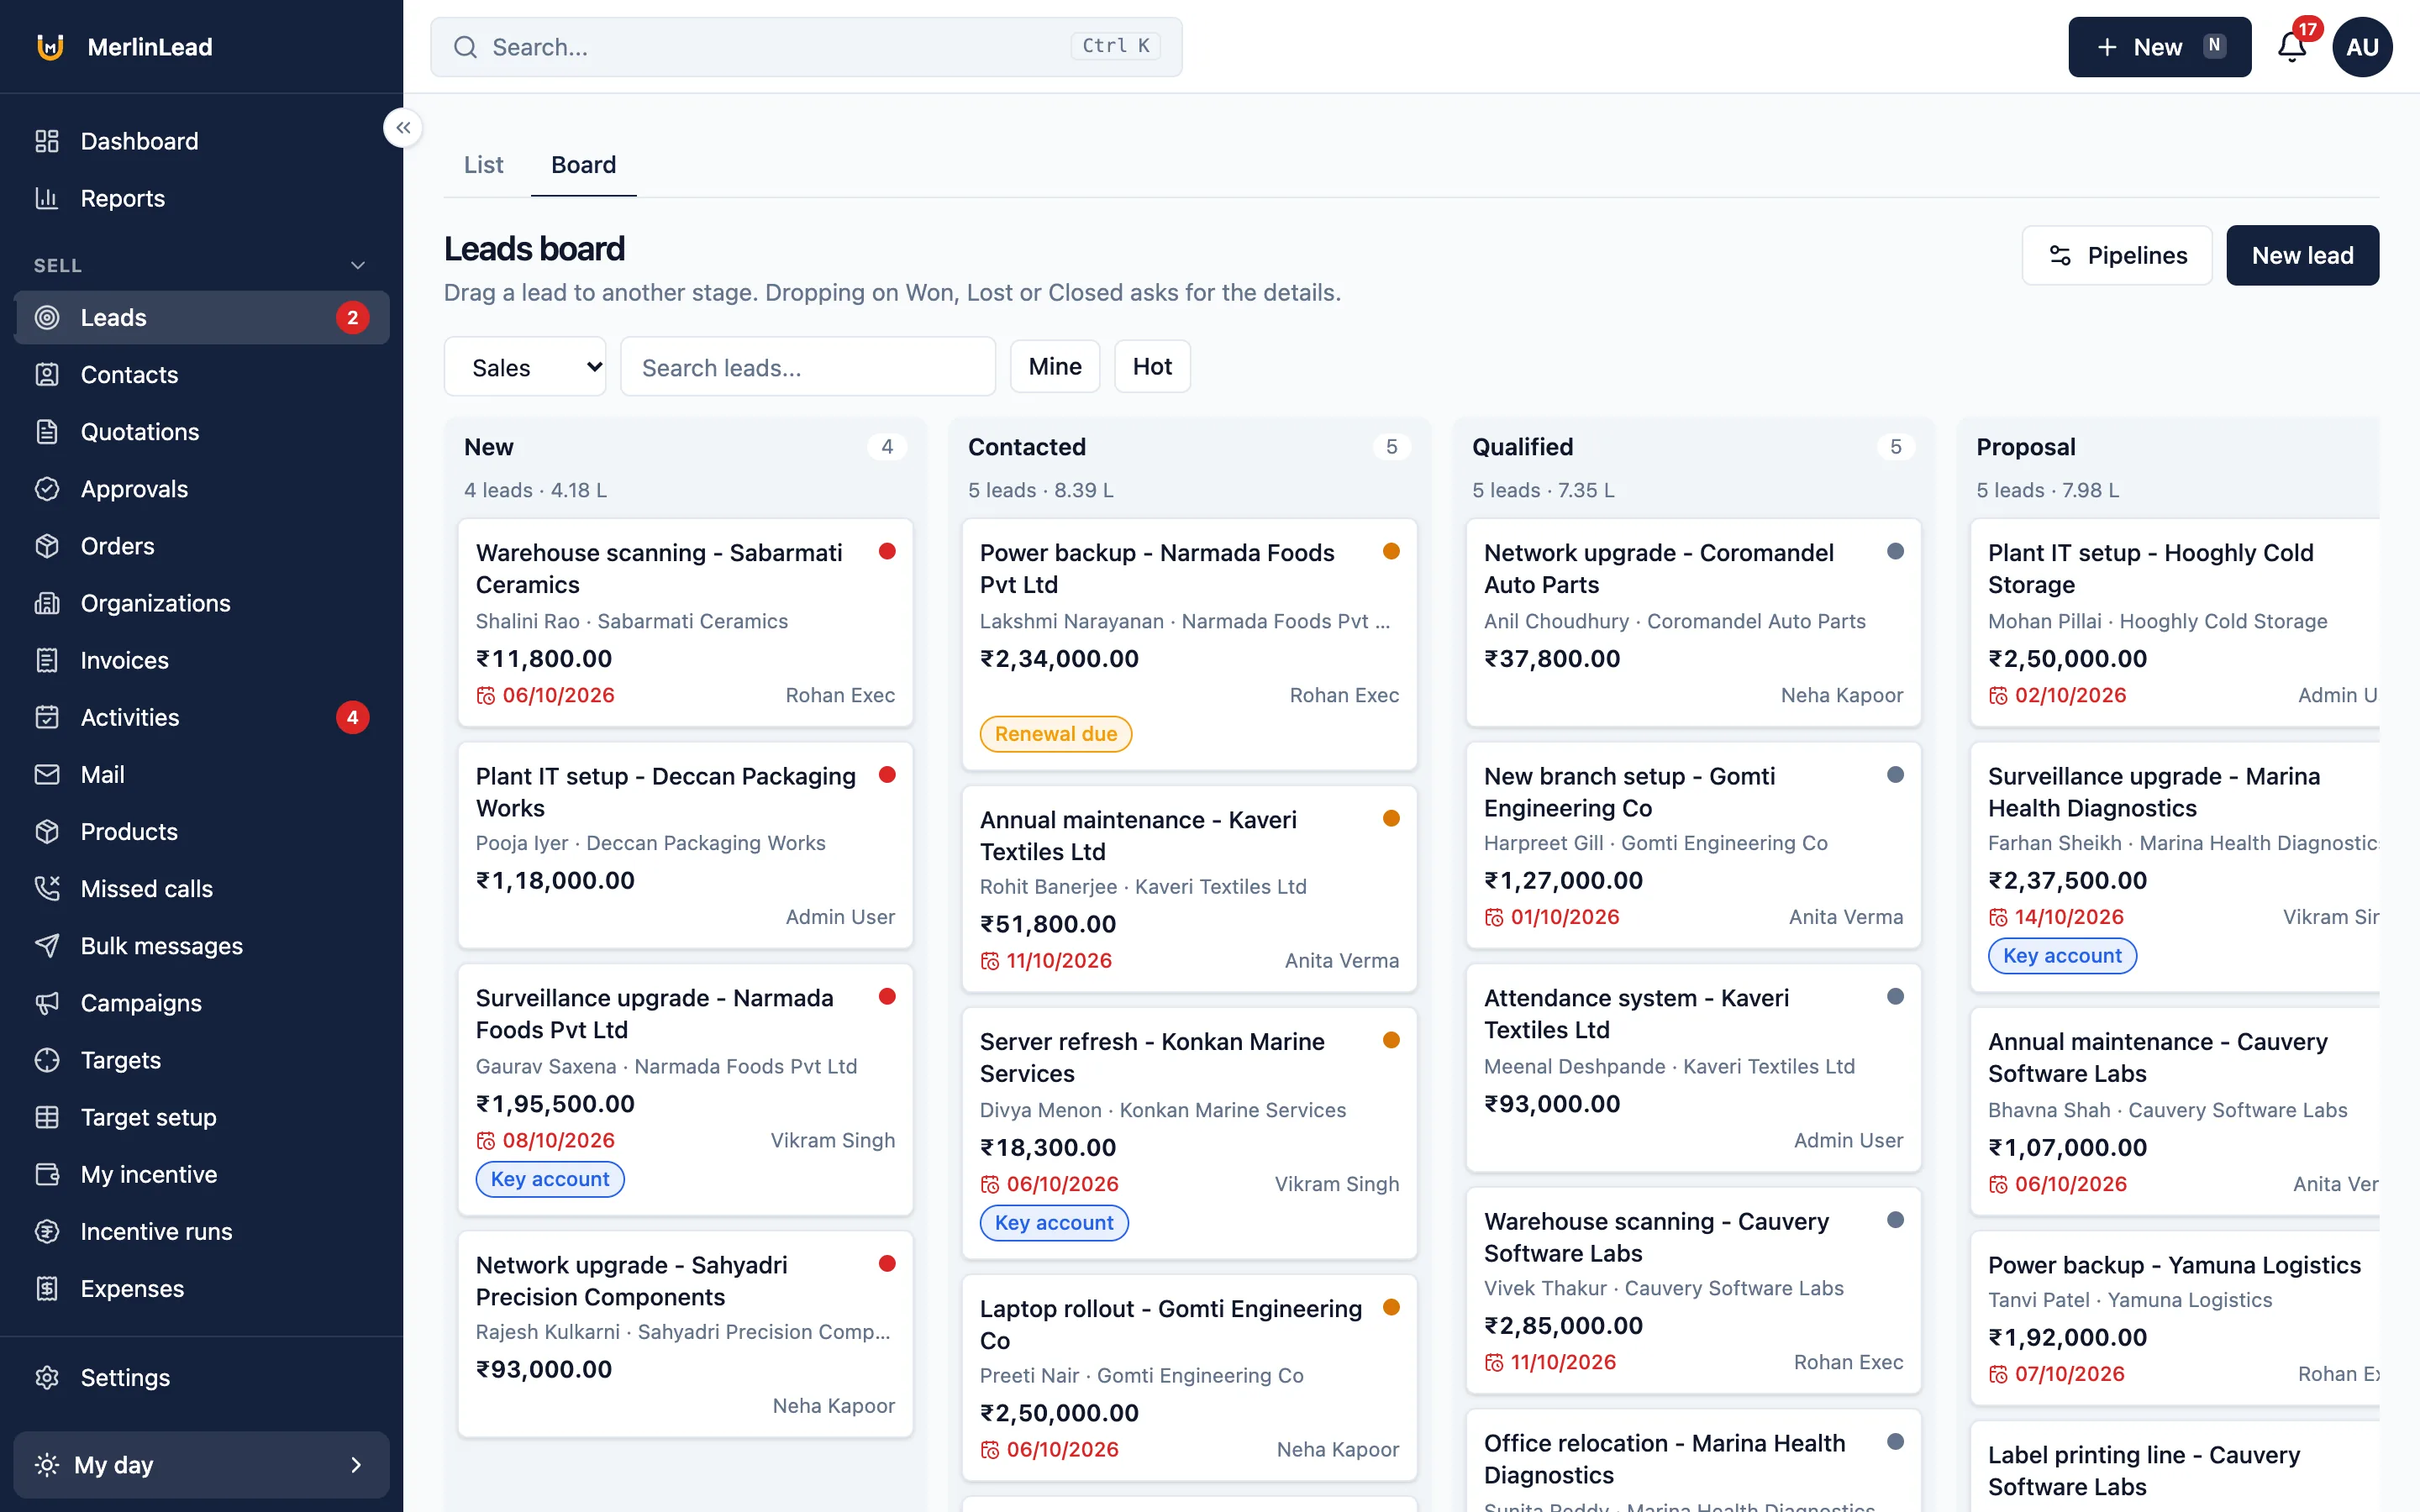The width and height of the screenshot is (2420, 1512).
Task: Click the MerlinLead logo
Action: 50,46
